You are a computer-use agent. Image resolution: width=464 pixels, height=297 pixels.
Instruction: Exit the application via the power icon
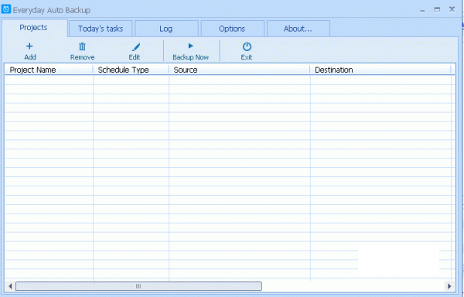(x=247, y=46)
